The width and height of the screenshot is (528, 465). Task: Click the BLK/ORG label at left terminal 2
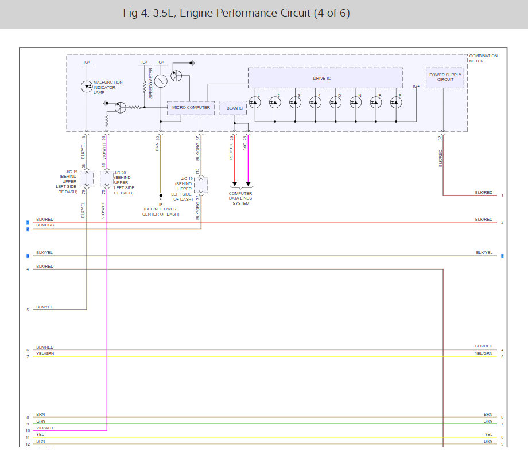45,225
